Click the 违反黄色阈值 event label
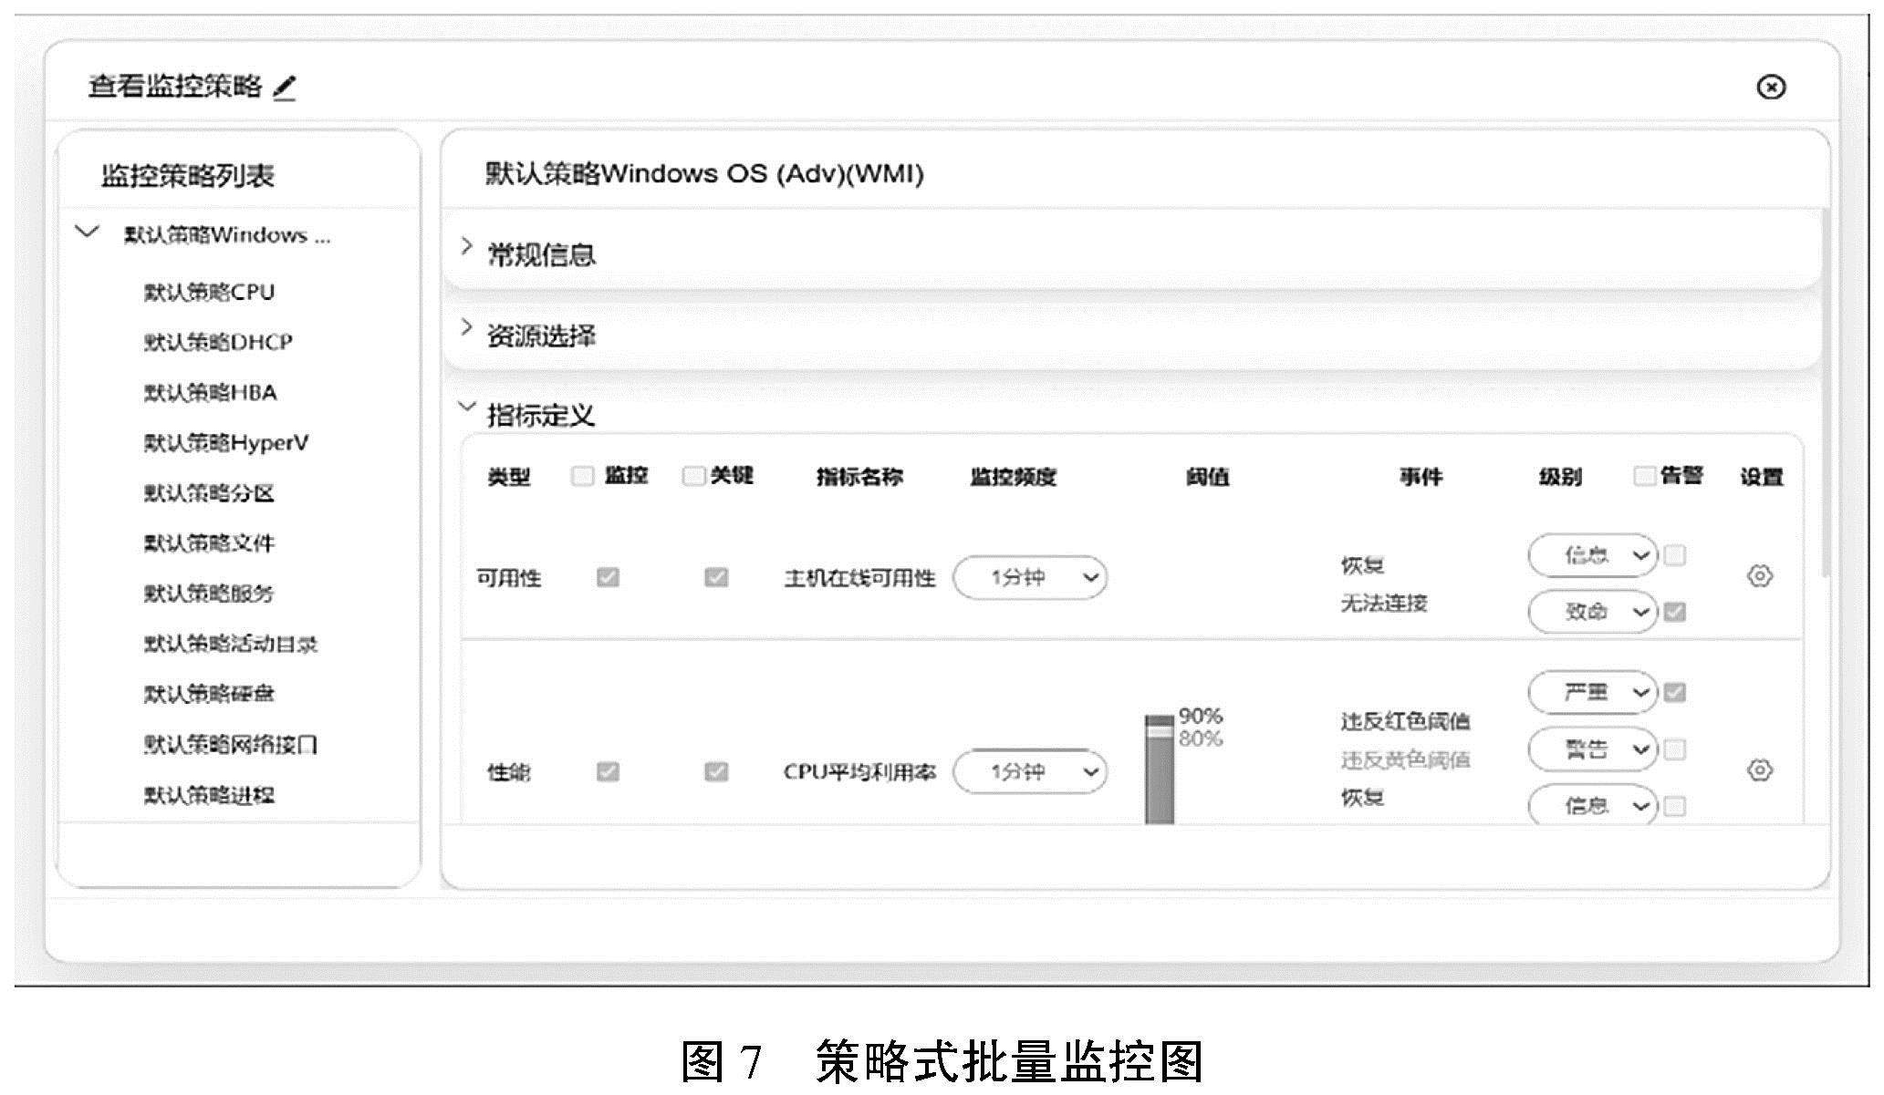Viewport: 1884px width, 1095px height. [1405, 759]
